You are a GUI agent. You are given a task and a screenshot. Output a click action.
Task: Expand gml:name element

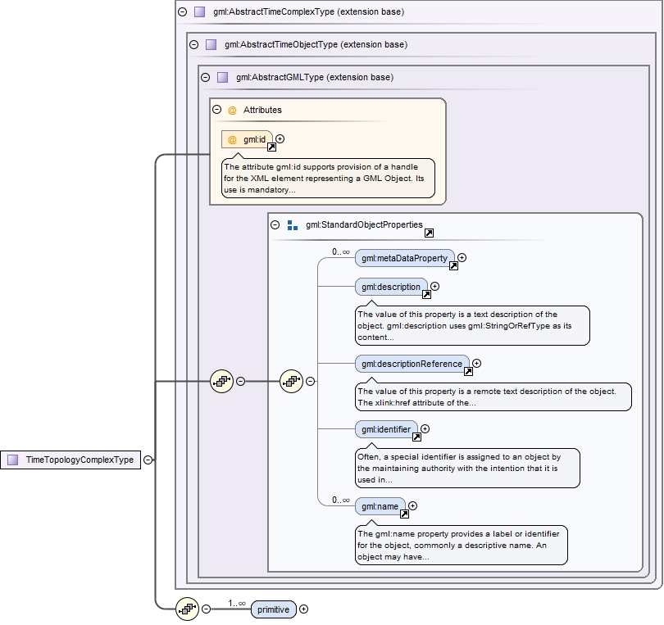coord(413,505)
